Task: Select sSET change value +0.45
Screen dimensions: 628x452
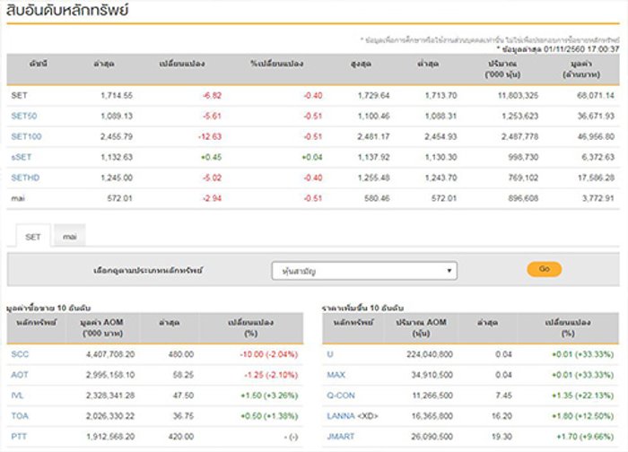Action: tap(211, 157)
